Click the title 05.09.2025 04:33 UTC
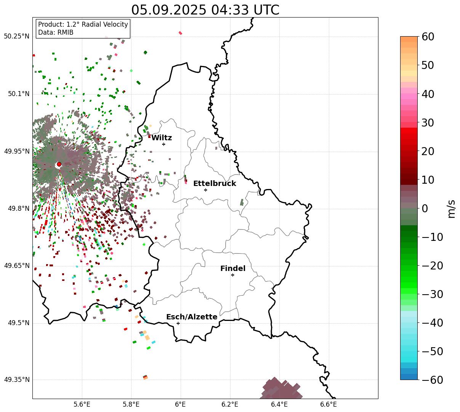460x412 pixels. click(x=205, y=10)
